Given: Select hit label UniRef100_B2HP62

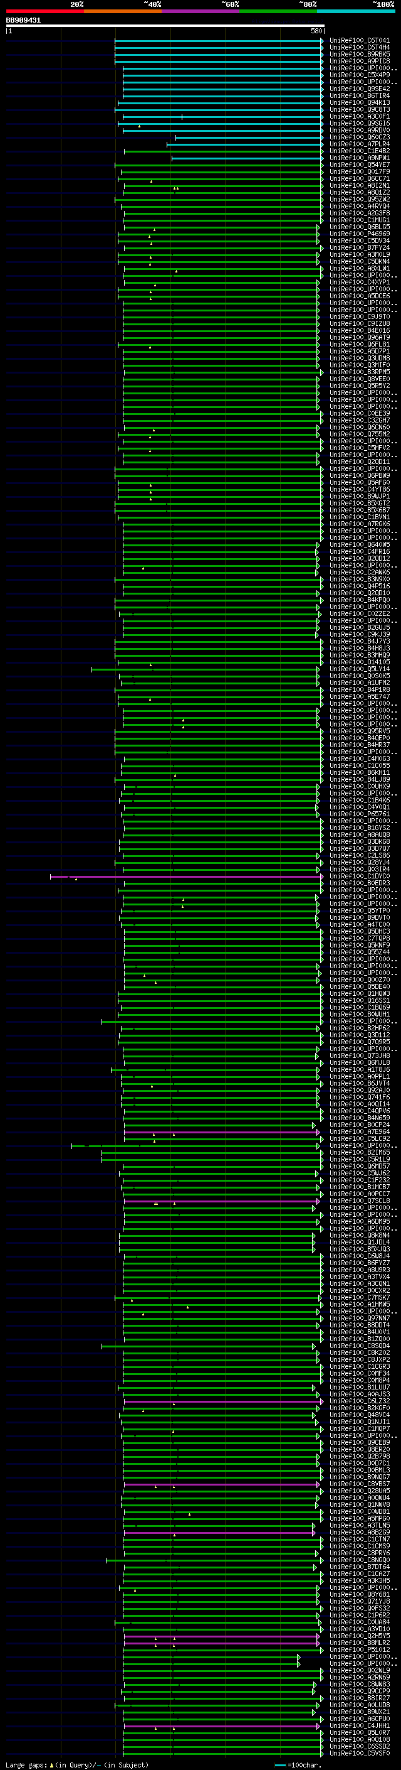Looking at the screenshot, I should 359,1028.
